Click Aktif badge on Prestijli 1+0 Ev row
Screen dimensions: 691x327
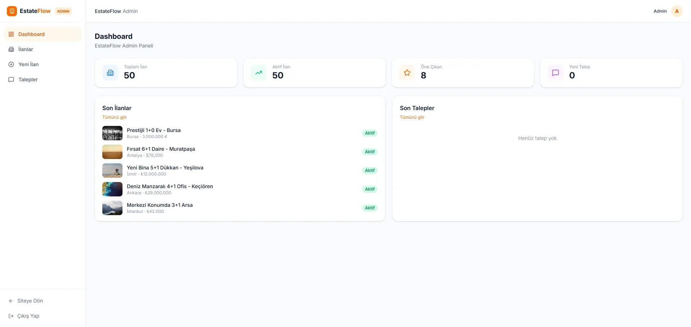370,133
